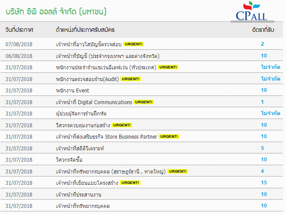Viewport: 286px width, 214px height.
Task: Open the เจ้าหน้าที่ประสานงาน job link
Action: [x=79, y=194]
